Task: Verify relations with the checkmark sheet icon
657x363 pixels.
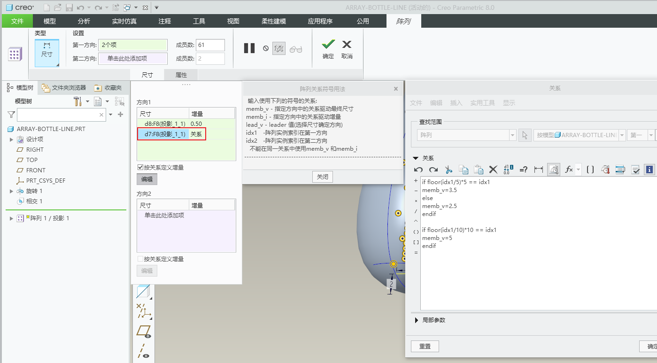Action: (x=635, y=170)
